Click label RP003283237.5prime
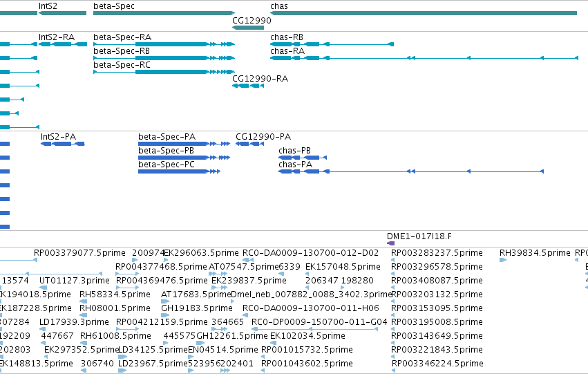Screen dimensions: 588x374 coord(437,253)
